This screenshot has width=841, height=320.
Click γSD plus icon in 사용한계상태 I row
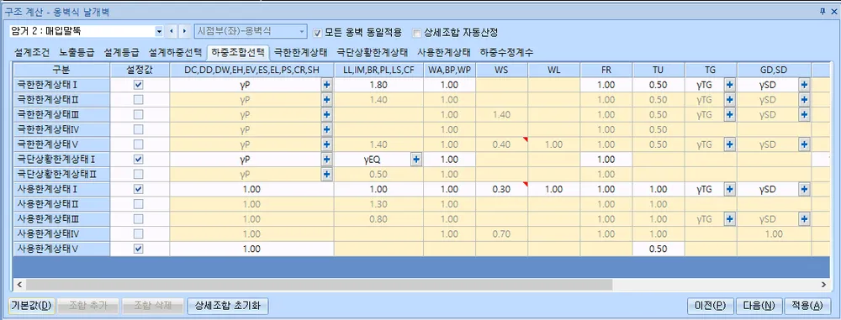point(804,189)
